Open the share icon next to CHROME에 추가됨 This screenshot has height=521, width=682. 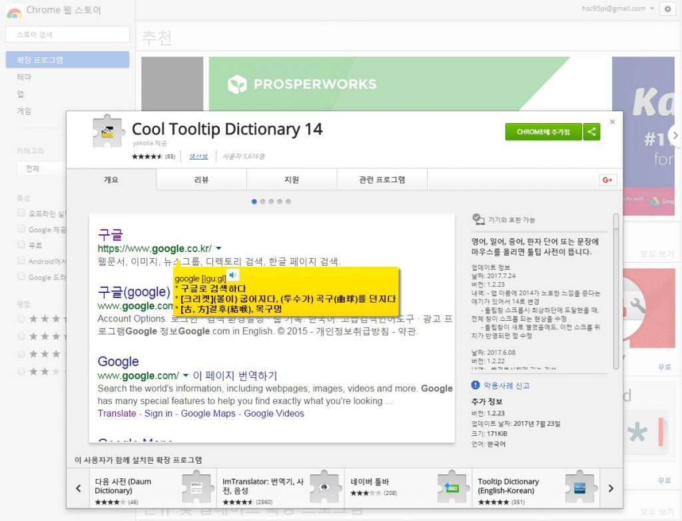[x=591, y=132]
